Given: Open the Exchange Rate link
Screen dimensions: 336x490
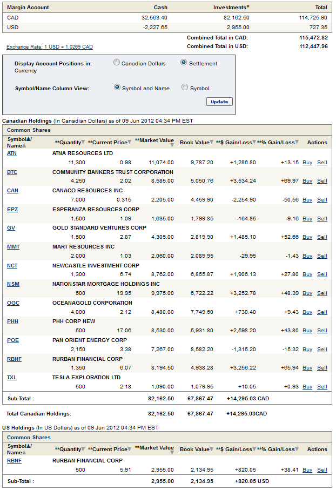Looking at the screenshot, I should 50,47.
